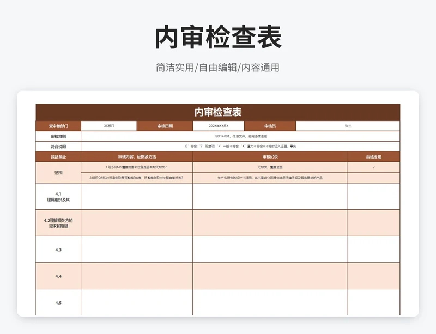Viewport: 436px width, 334px height.
Task: Select the 符合说明 label cell
Action: pyautogui.click(x=58, y=147)
